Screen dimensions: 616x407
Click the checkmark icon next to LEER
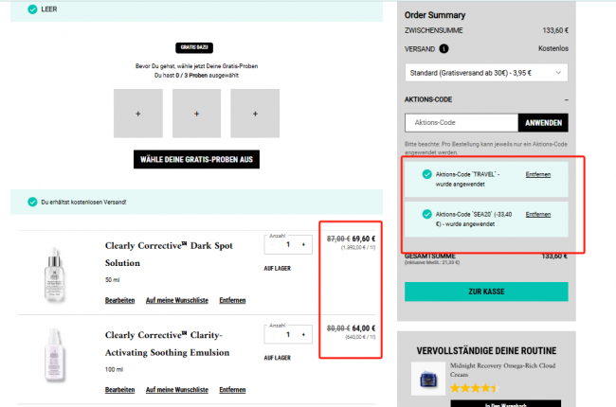32,9
